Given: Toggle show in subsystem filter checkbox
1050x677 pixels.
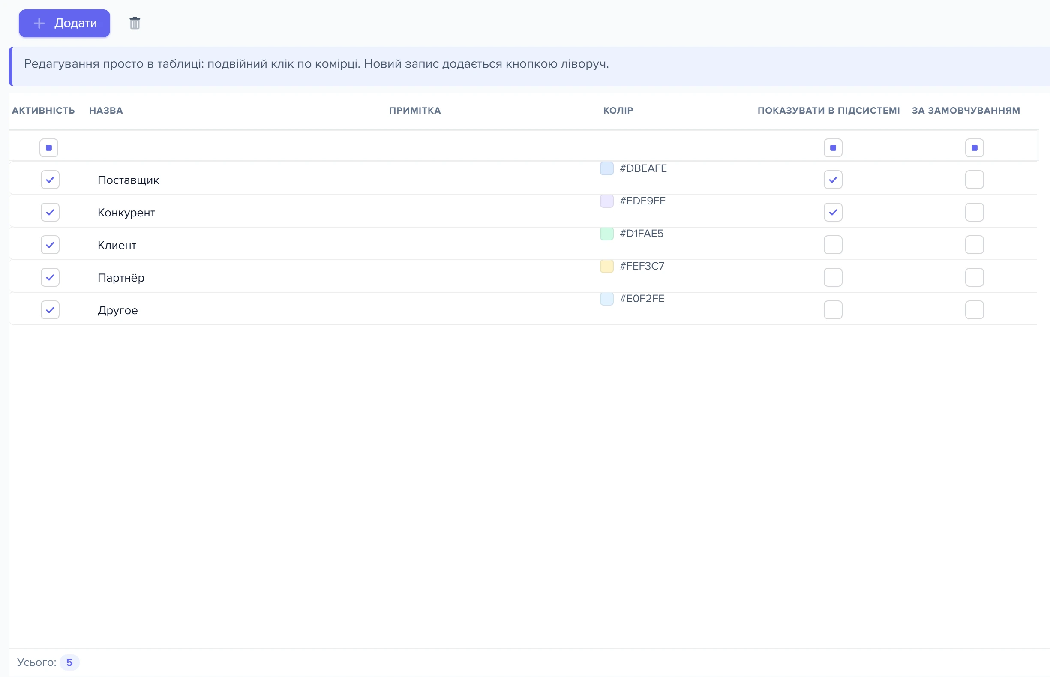Looking at the screenshot, I should (x=833, y=148).
